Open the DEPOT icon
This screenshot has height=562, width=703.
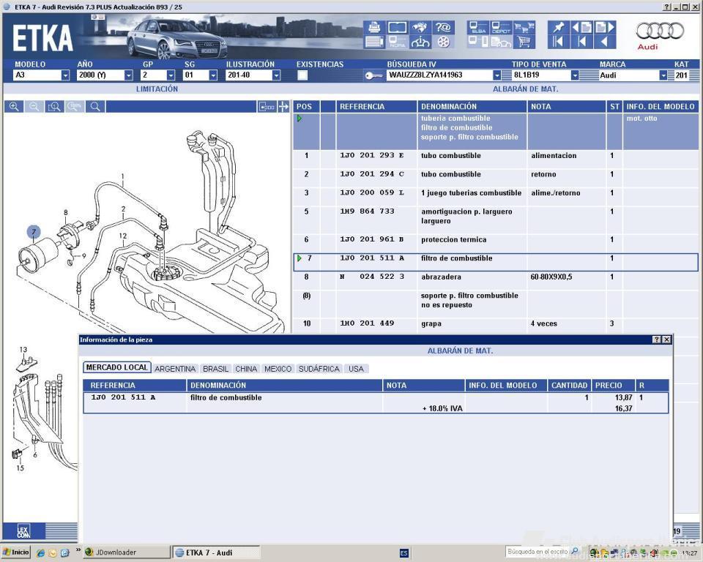(501, 27)
